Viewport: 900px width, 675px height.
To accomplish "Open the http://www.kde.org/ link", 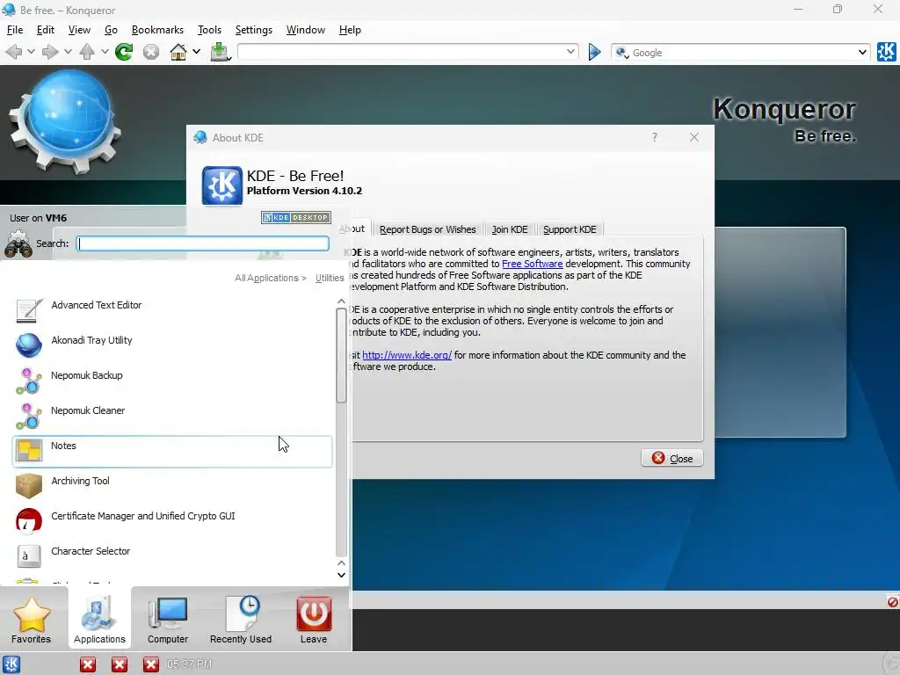I will point(407,355).
